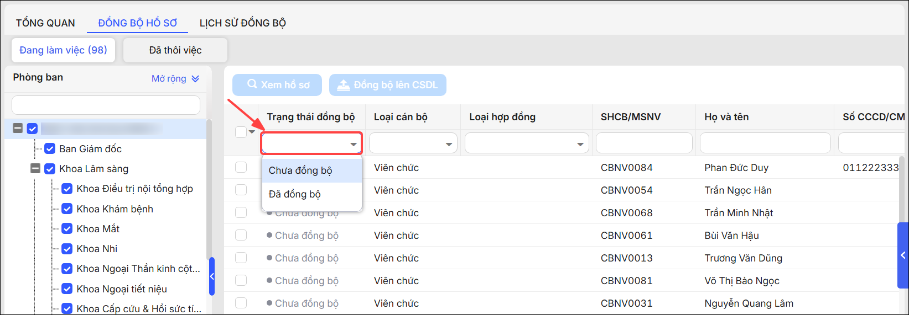
Task: Tick the row checkbox for Phan Đức Duy
Action: pos(241,167)
